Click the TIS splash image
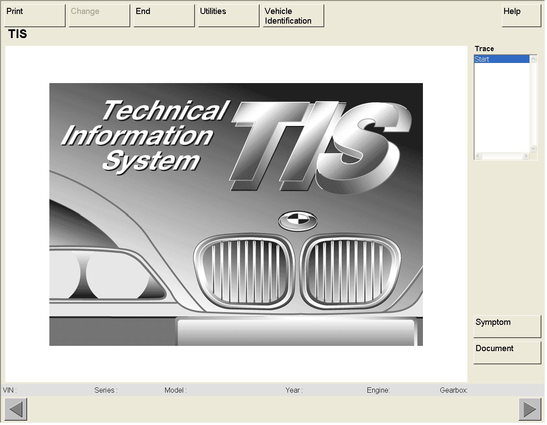Image resolution: width=547 pixels, height=425 pixels. pyautogui.click(x=236, y=214)
